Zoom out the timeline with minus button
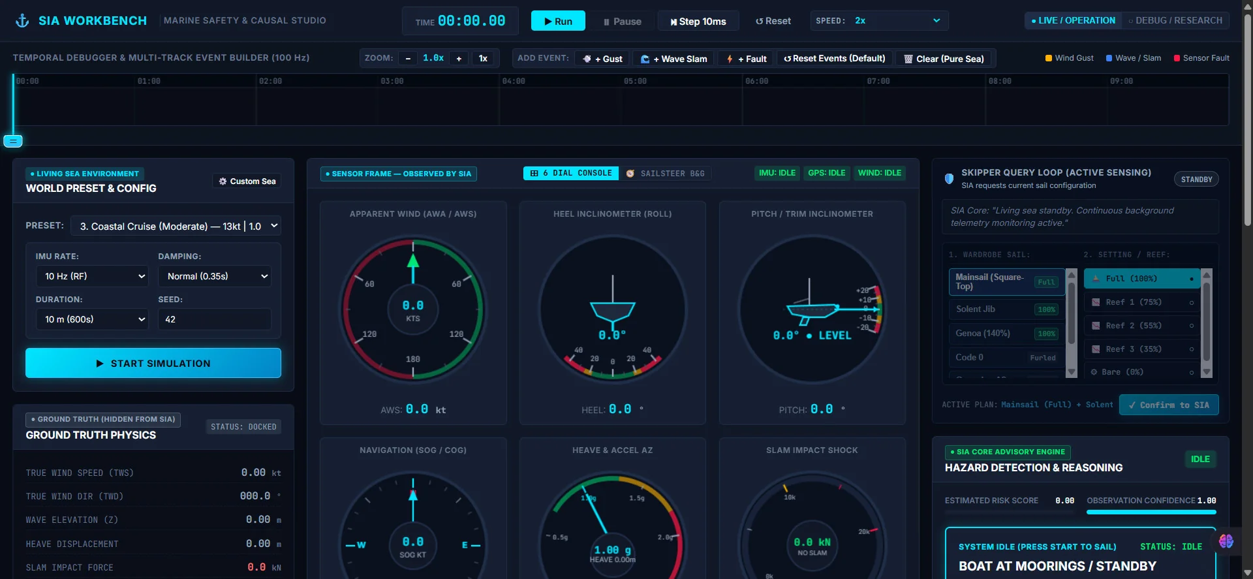1253x579 pixels. [408, 59]
